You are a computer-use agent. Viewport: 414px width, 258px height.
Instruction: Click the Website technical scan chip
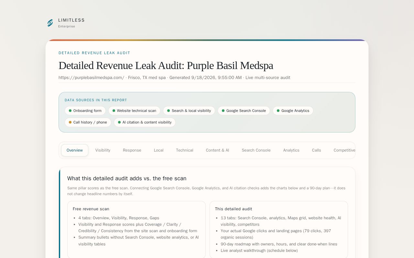coord(134,111)
